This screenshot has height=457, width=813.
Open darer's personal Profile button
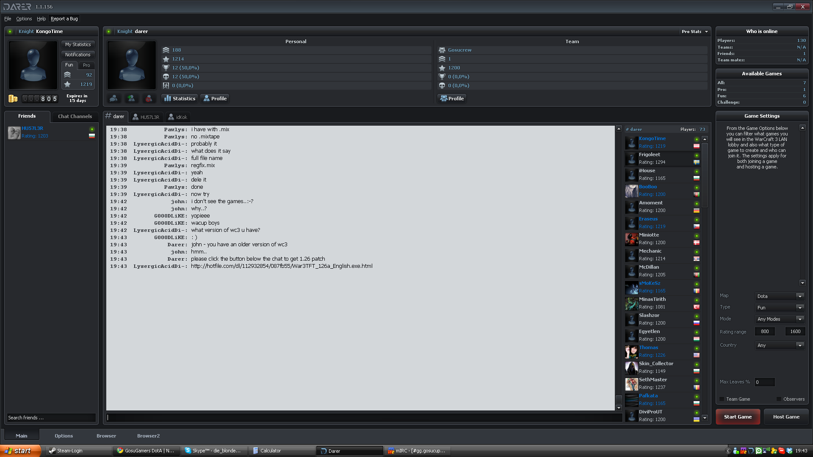click(x=215, y=99)
